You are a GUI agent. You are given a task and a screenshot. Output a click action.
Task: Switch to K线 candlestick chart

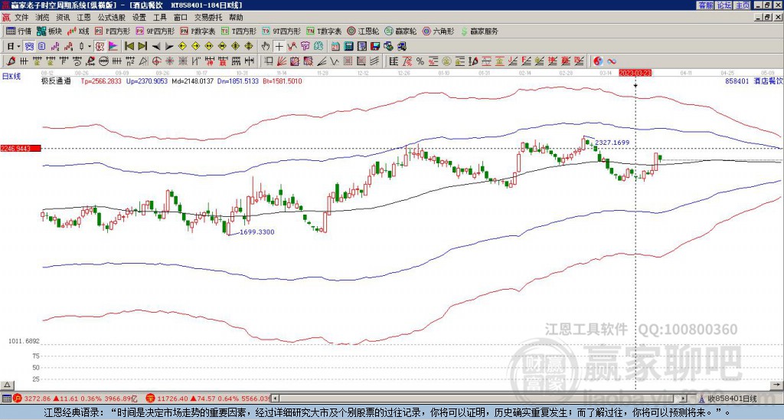pyautogui.click(x=78, y=31)
